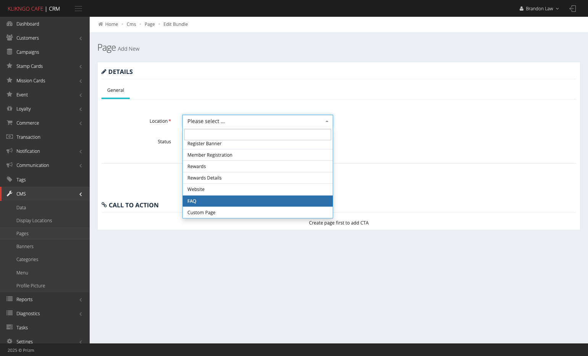
Task: Click the pencil icon beside DETAILS
Action: point(104,72)
